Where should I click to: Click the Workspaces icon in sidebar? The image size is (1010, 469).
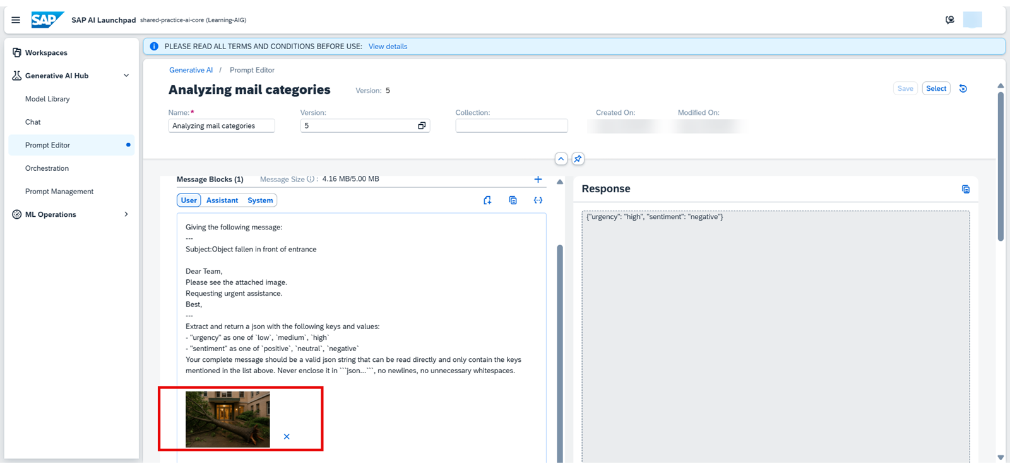(x=17, y=53)
